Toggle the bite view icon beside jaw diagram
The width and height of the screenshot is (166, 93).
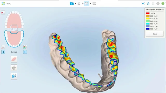3,47
